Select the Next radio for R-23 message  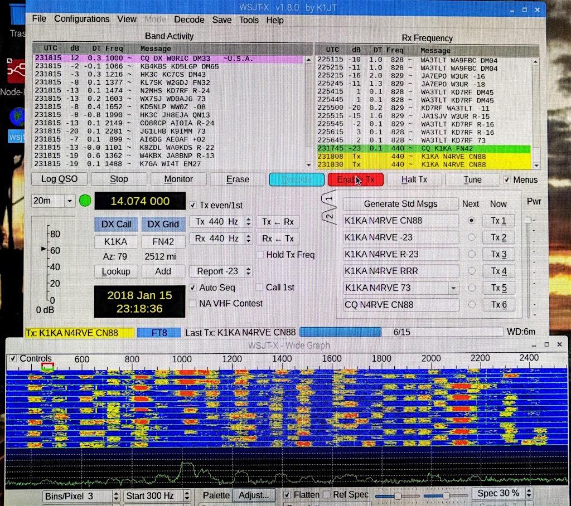coord(472,255)
